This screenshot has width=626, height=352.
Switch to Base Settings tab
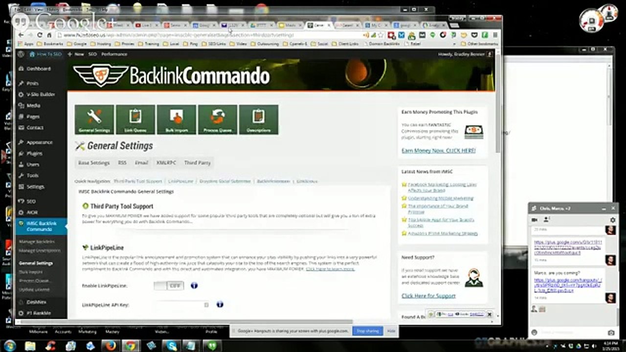[x=94, y=163]
